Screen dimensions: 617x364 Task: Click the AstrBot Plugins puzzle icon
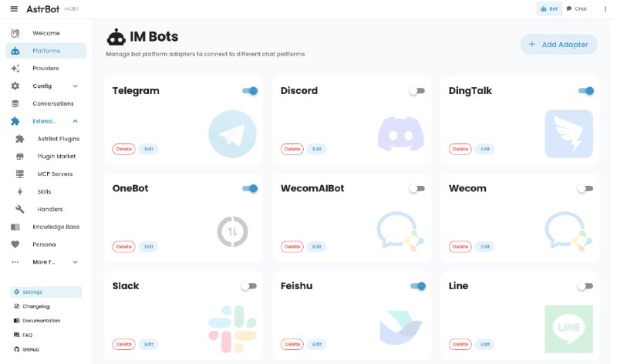tap(20, 139)
